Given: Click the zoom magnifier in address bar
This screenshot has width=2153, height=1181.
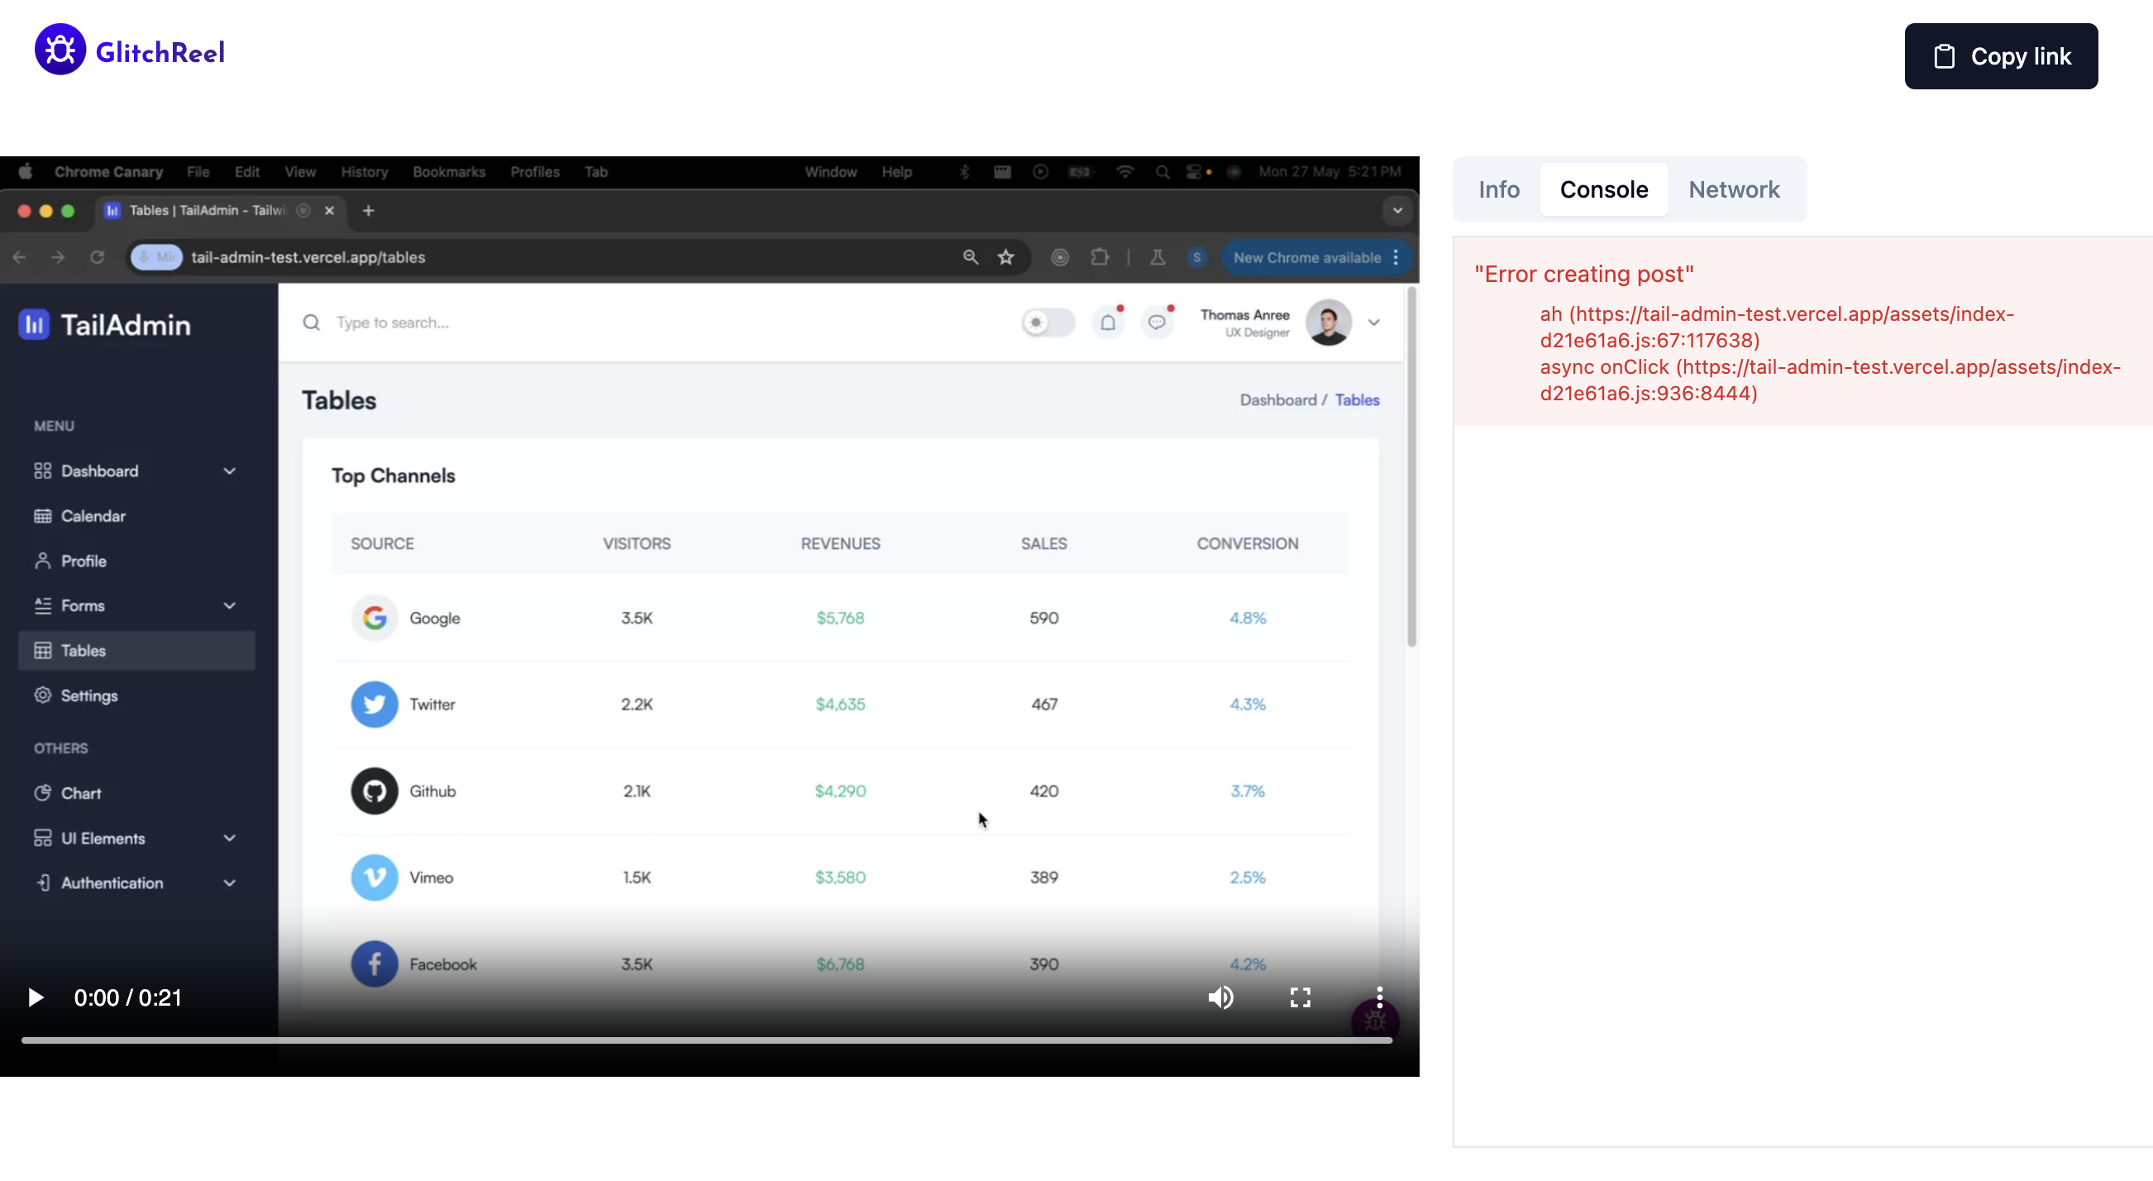Looking at the screenshot, I should [970, 257].
